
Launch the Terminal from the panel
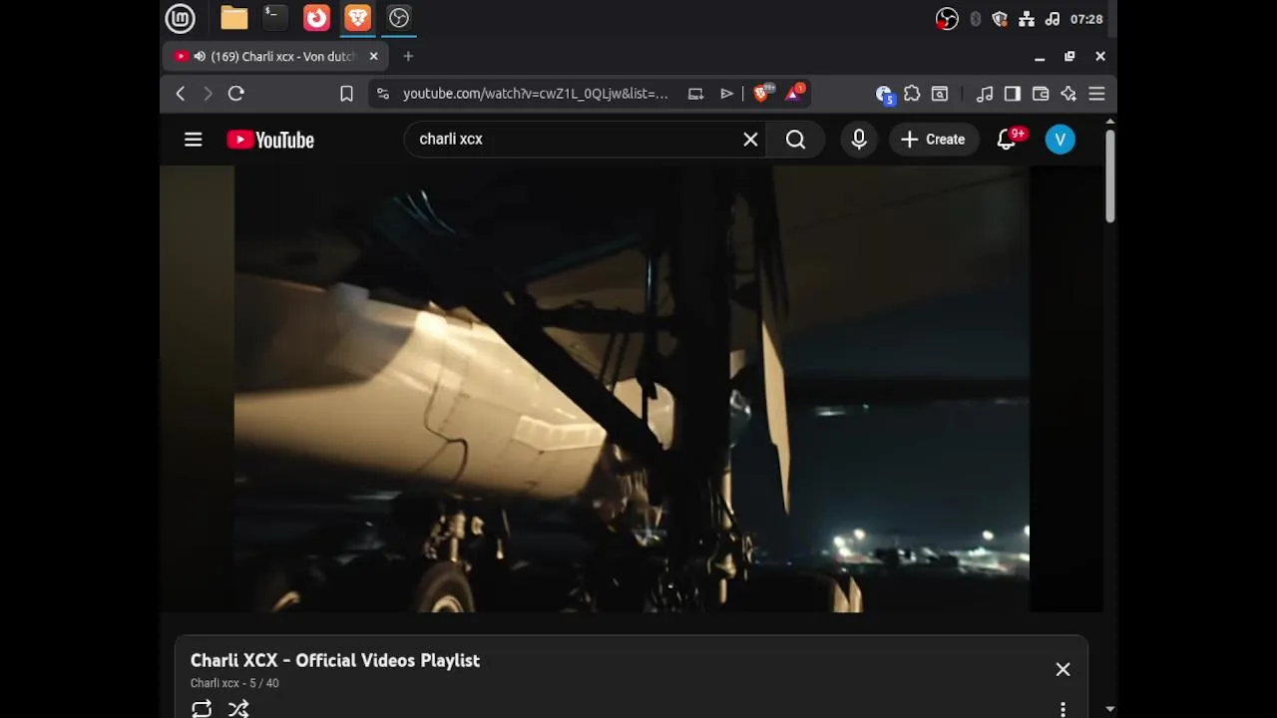point(275,18)
